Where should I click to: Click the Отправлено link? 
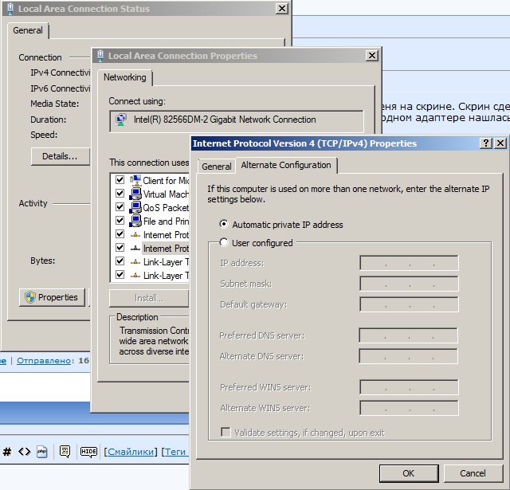[44, 360]
